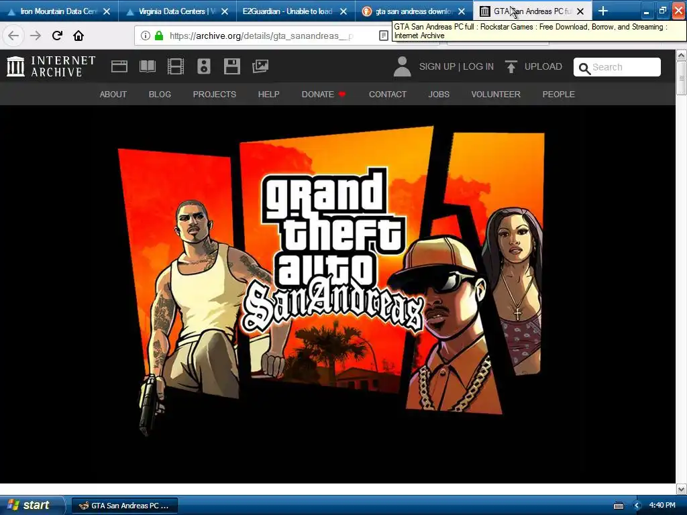
Task: Open the CONTACT link
Action: coord(387,94)
